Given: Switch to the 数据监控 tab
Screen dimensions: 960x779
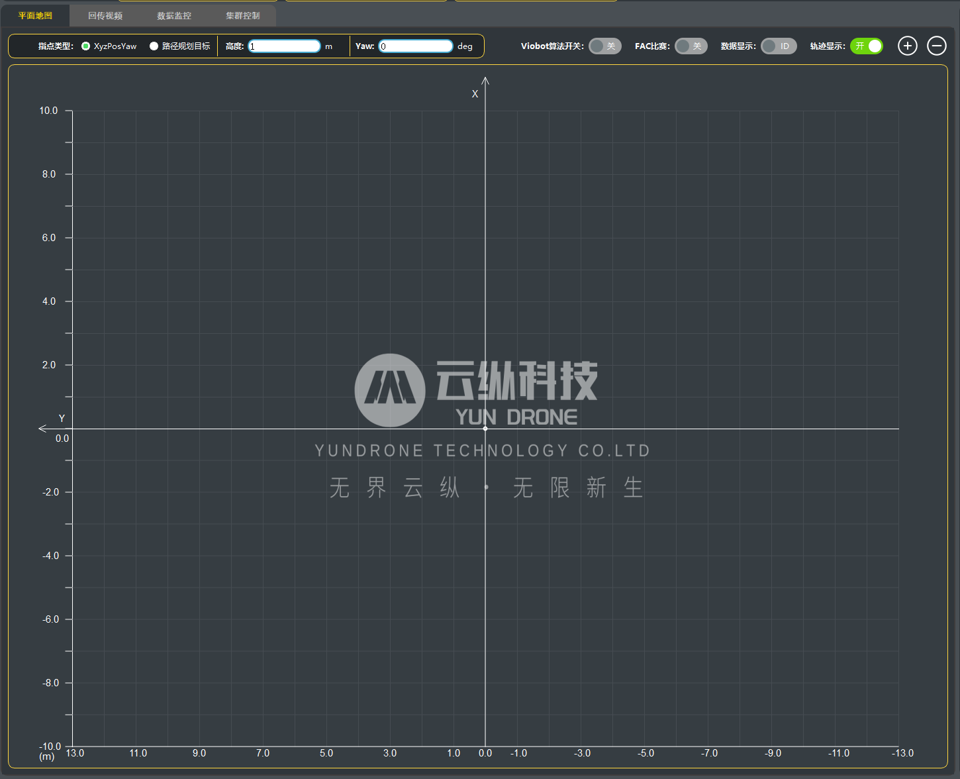Looking at the screenshot, I should [x=173, y=15].
